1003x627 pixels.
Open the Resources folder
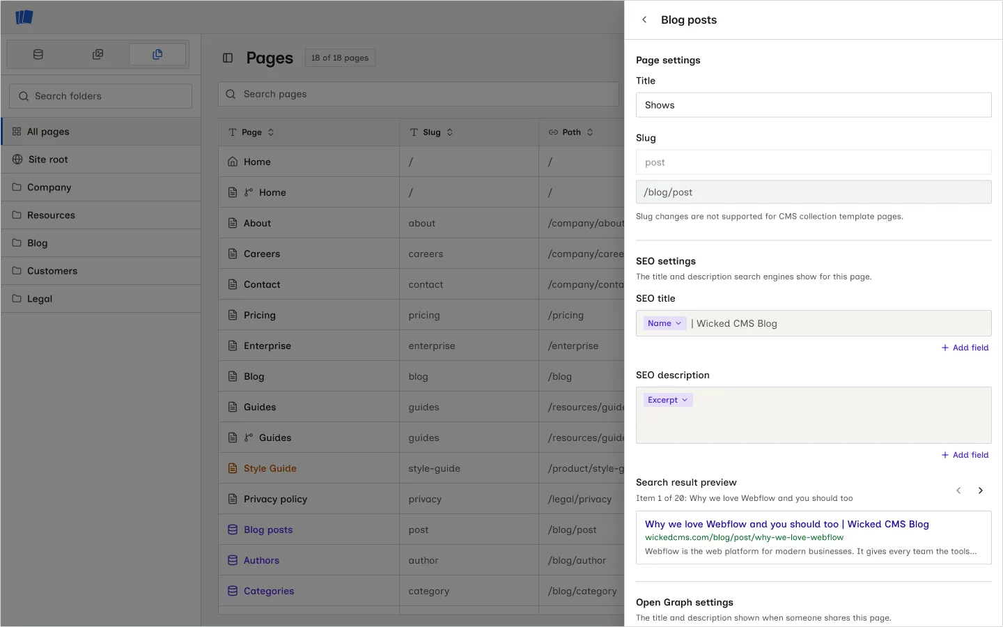[101, 215]
